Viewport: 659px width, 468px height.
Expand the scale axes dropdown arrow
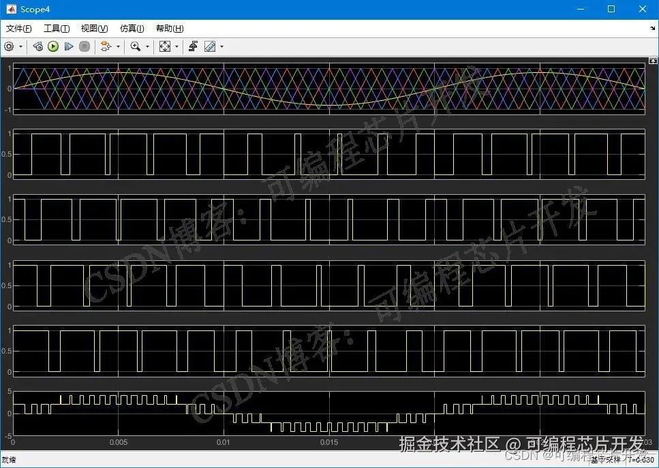point(177,46)
